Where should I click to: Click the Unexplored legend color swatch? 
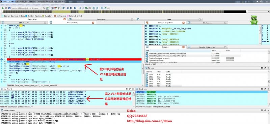click(x=43, y=16)
